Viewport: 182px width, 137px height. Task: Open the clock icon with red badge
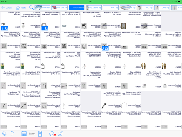(52, 134)
